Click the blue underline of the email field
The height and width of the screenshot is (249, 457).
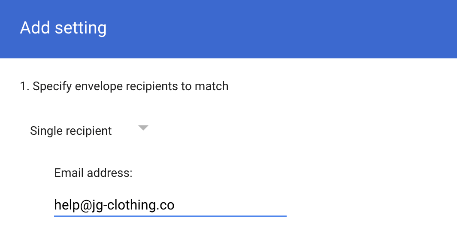(170, 216)
